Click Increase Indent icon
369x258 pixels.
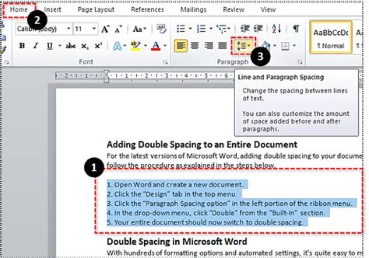click(258, 29)
